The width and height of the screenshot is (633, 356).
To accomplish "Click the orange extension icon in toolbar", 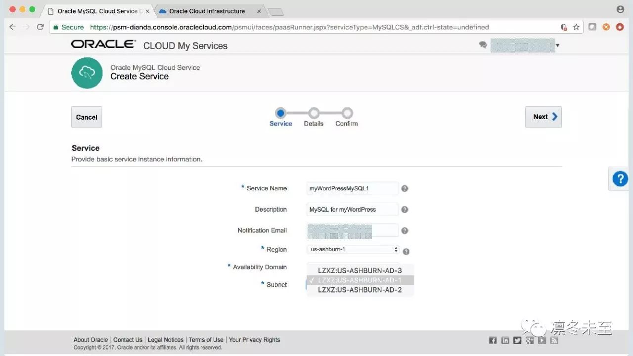I will tap(606, 27).
